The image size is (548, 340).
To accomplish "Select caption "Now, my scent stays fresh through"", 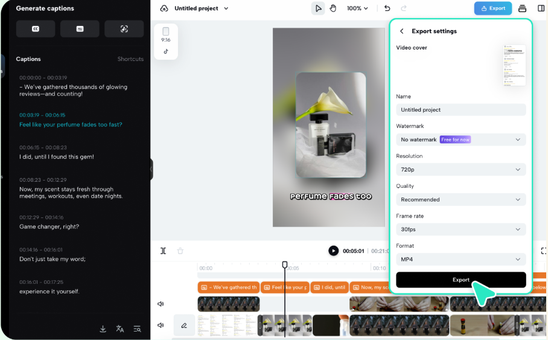I will point(71,193).
